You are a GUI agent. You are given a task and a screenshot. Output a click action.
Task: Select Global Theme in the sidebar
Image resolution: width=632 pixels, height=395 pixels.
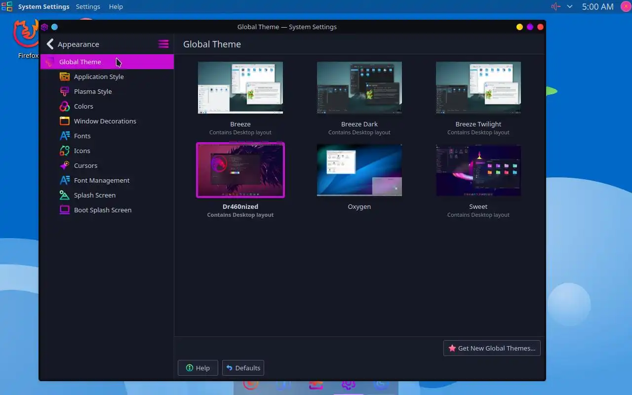point(107,62)
